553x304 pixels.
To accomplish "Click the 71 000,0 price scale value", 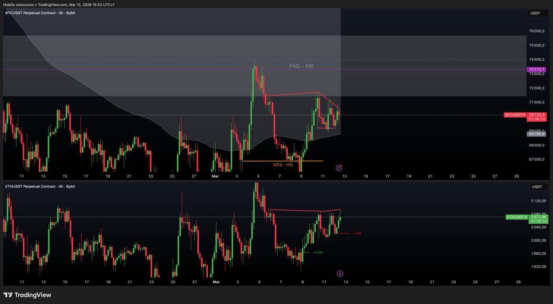I will pyautogui.click(x=537, y=103).
